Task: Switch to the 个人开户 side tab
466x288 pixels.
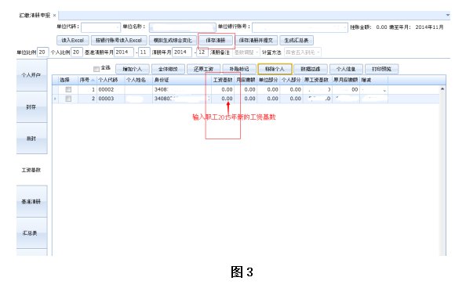Action: tap(31, 75)
